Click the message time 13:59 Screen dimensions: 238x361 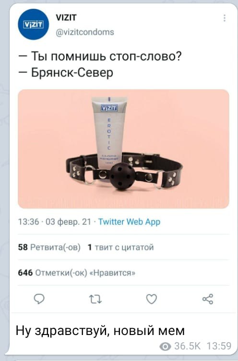pyautogui.click(x=219, y=346)
